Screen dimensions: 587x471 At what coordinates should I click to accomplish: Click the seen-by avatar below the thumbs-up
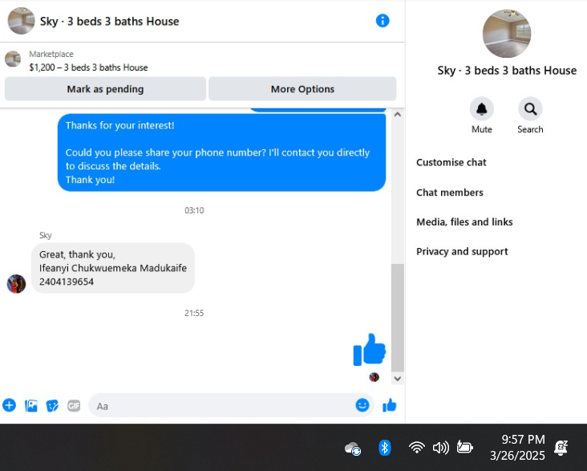pyautogui.click(x=374, y=377)
